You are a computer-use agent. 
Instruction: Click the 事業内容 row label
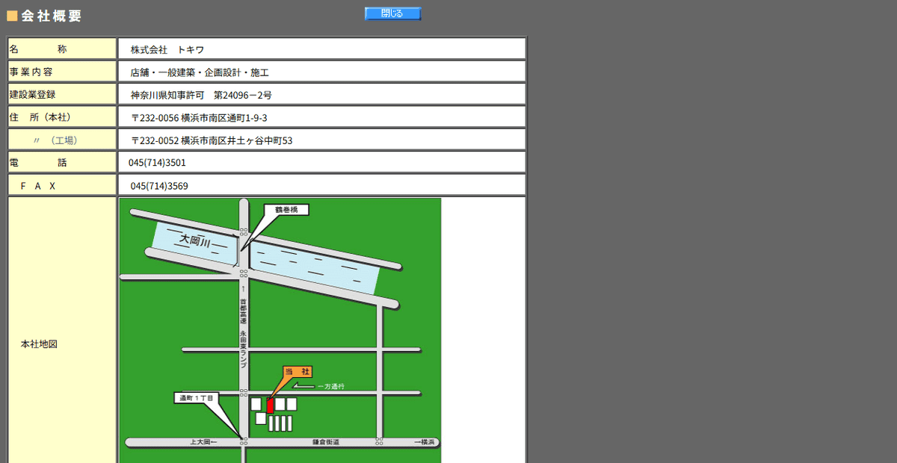pyautogui.click(x=32, y=72)
